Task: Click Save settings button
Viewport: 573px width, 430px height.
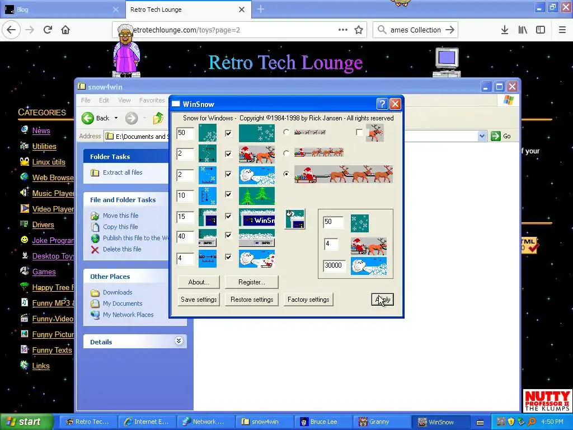Action: pos(199,300)
